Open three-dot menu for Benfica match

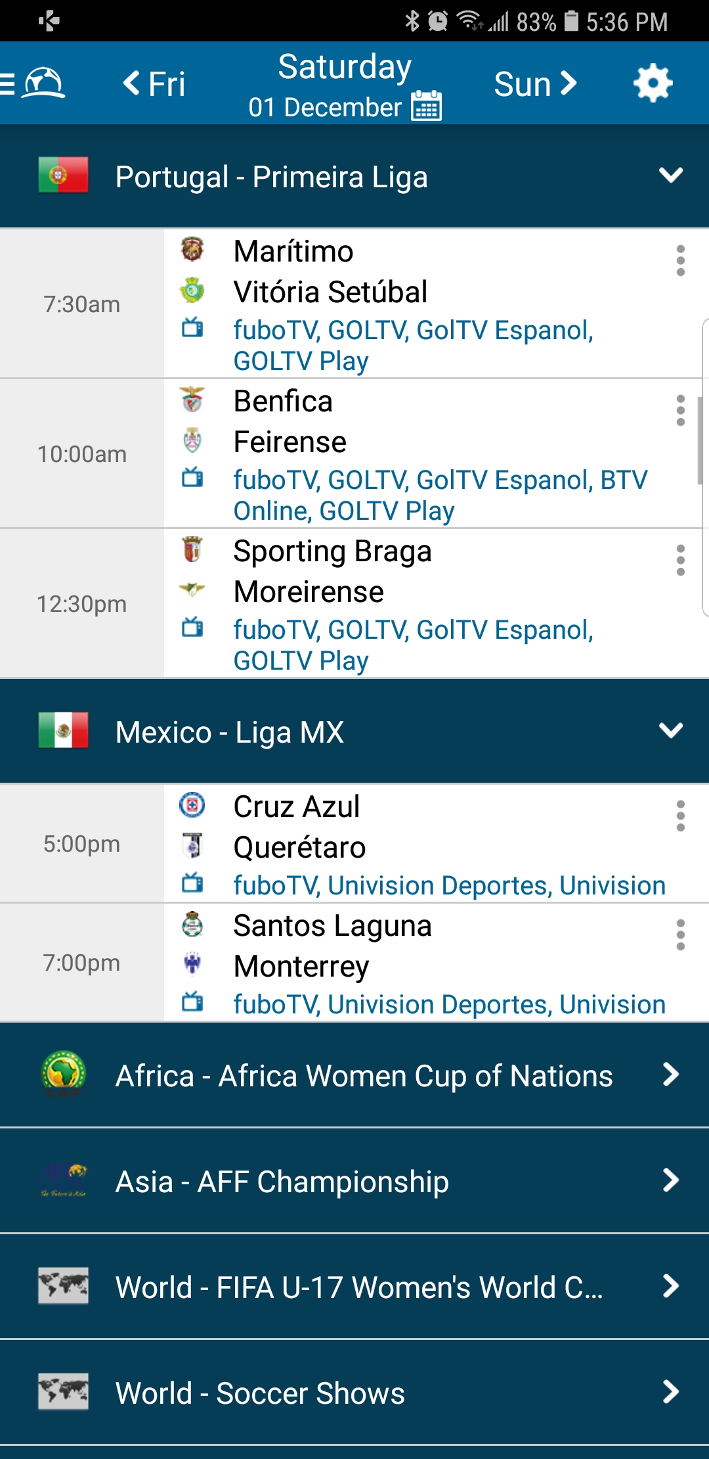pyautogui.click(x=681, y=411)
